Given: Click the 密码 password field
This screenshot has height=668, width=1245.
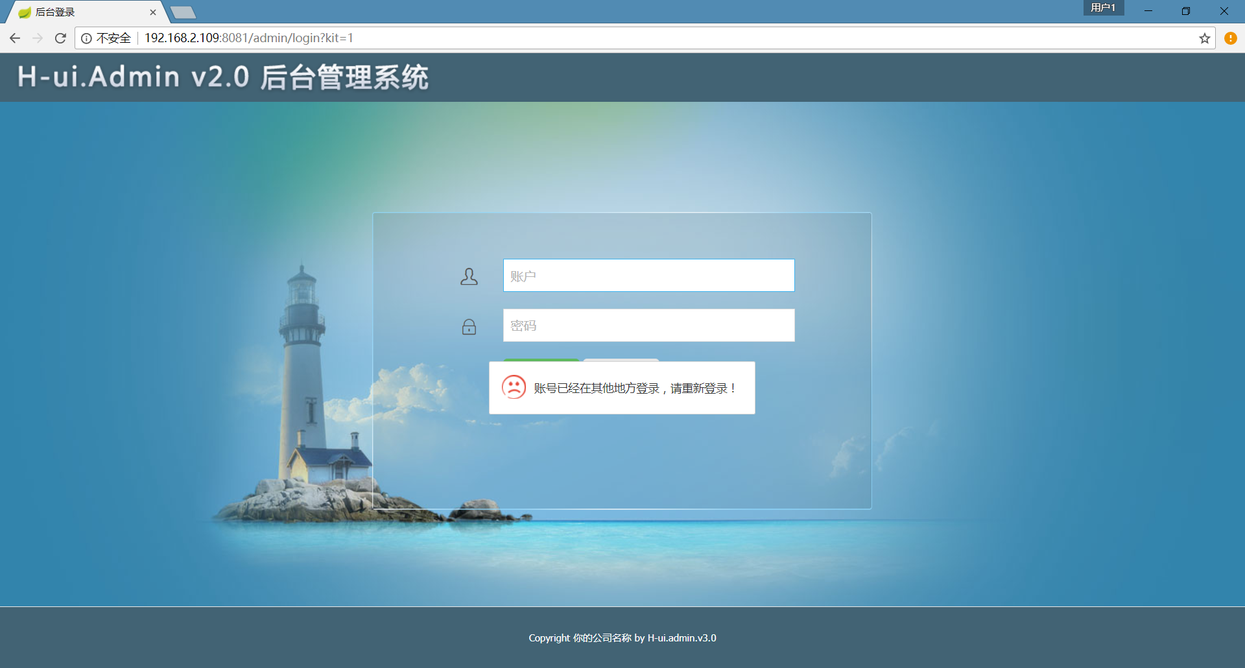Looking at the screenshot, I should point(648,326).
